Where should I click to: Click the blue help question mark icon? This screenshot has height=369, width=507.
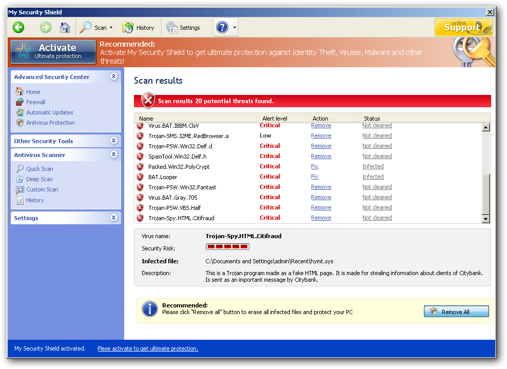[x=222, y=28]
